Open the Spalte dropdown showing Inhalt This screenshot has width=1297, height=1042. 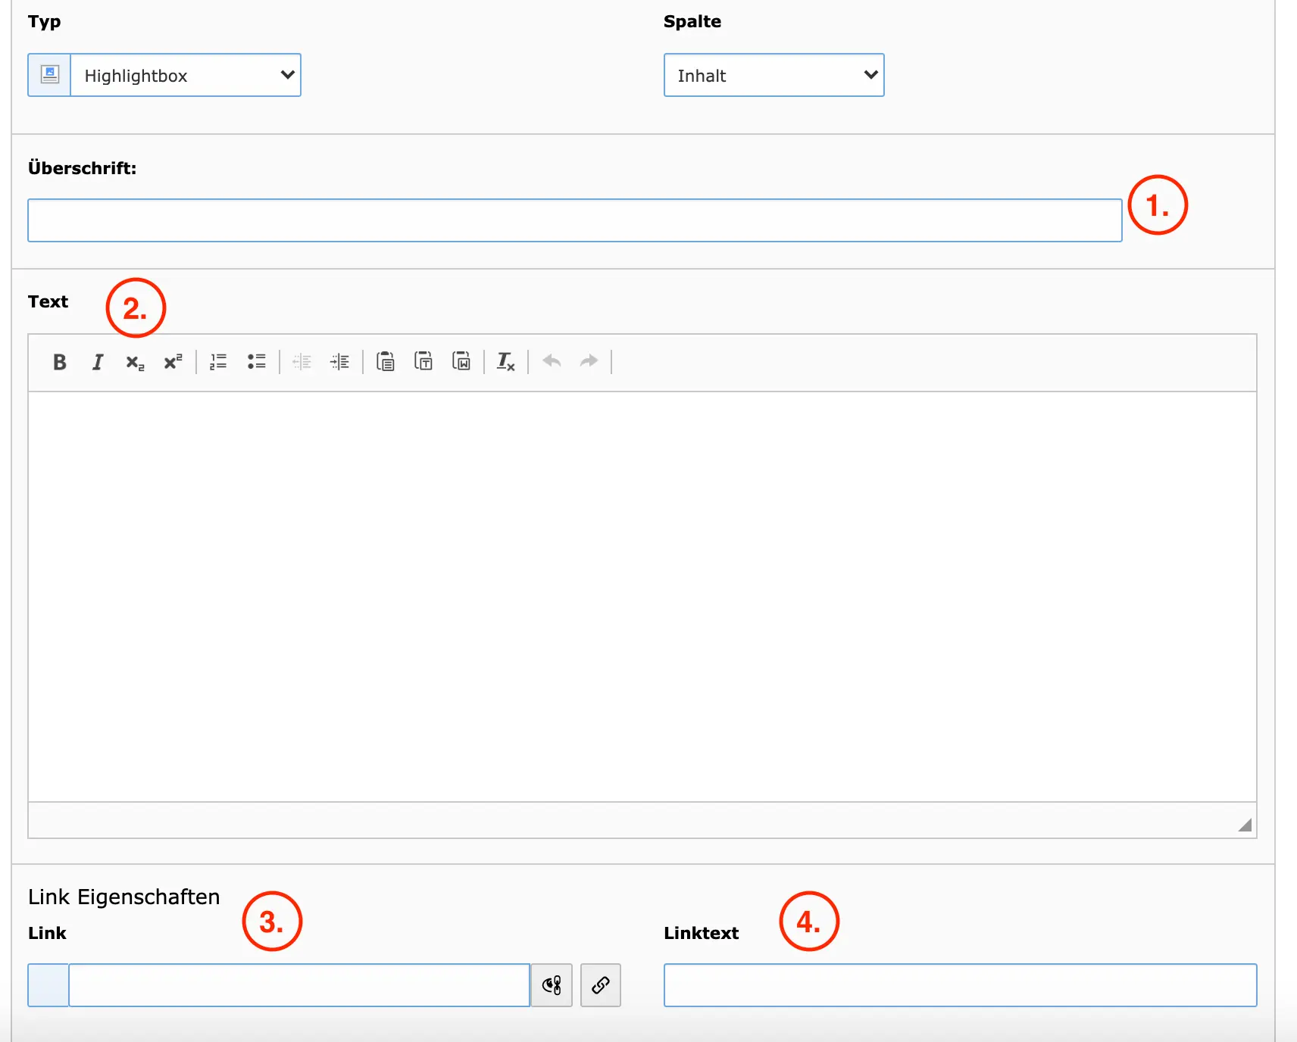tap(774, 75)
